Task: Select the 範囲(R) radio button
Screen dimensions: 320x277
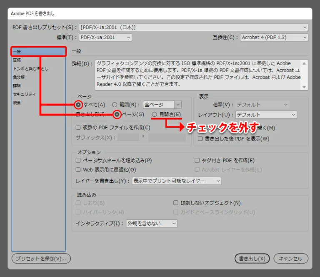Action: coord(115,105)
